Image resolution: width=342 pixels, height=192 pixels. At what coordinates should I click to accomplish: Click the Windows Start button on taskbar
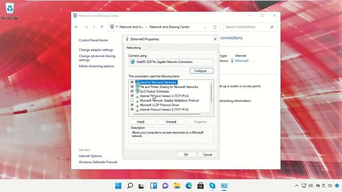pos(118,186)
